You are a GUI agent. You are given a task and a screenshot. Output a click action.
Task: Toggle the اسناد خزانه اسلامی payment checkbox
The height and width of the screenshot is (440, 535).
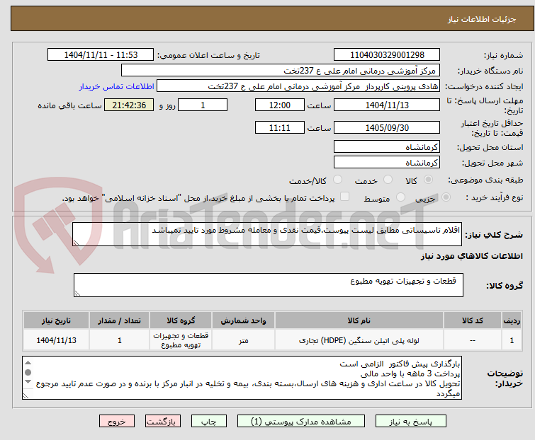pos(345,197)
